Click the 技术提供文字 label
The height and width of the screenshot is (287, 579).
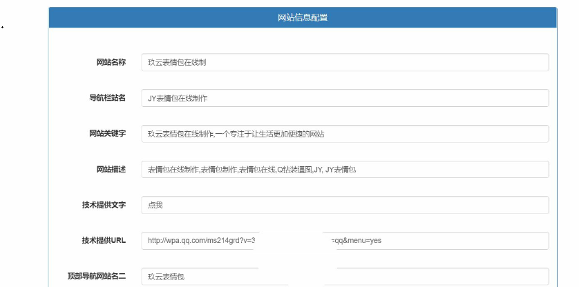pyautogui.click(x=104, y=205)
